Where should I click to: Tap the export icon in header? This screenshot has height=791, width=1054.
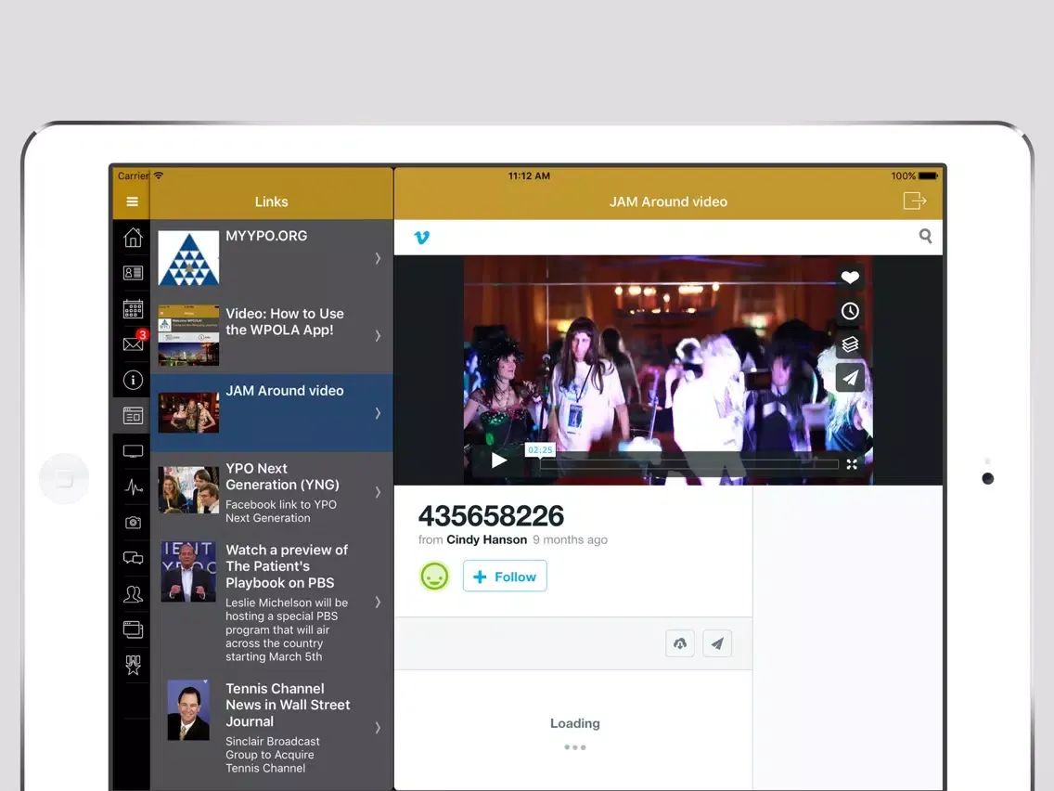tap(914, 201)
